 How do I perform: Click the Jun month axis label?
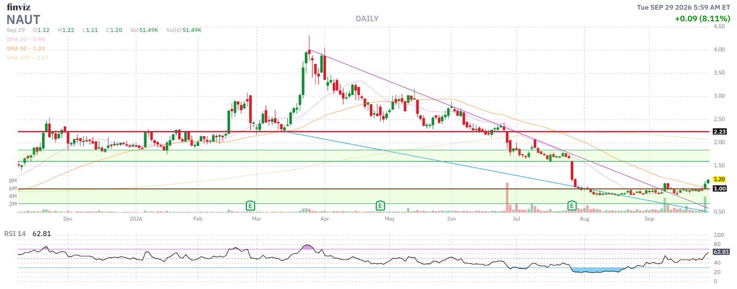click(451, 218)
